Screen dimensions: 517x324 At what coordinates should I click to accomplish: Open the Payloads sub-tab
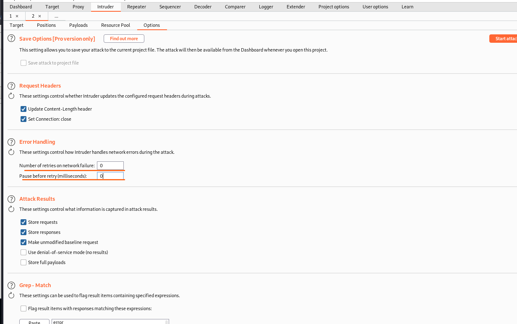pos(78,25)
